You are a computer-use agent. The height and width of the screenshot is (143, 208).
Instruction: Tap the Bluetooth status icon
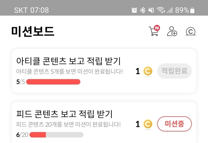coord(142,10)
